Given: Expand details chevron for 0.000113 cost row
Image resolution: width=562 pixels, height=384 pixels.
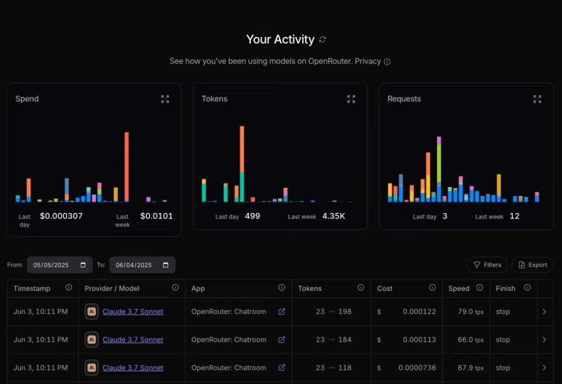Looking at the screenshot, I should (544, 340).
